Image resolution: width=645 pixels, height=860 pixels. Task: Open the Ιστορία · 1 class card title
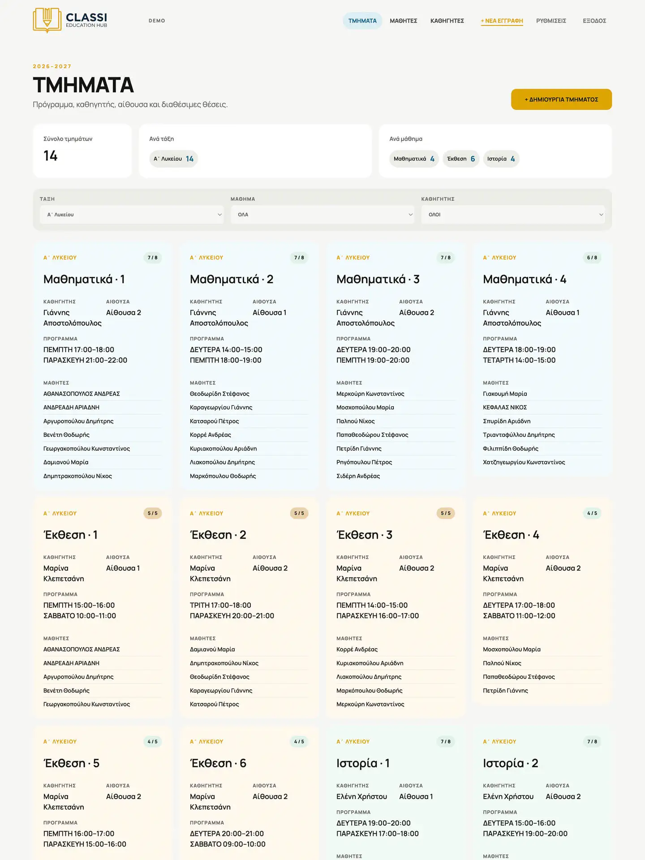click(x=363, y=763)
